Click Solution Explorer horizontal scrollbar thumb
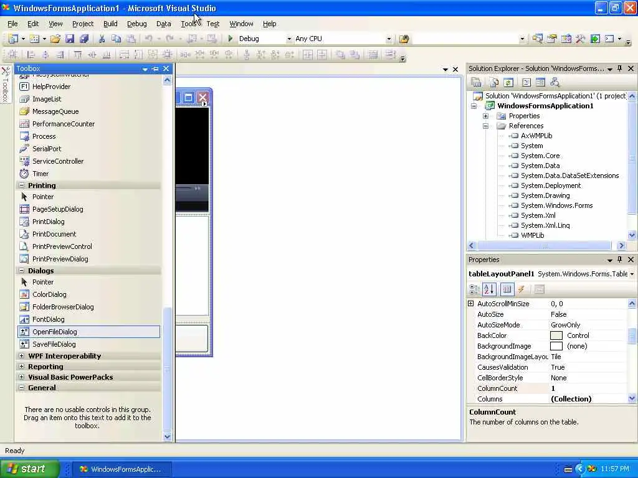This screenshot has height=478, width=638. pyautogui.click(x=544, y=245)
